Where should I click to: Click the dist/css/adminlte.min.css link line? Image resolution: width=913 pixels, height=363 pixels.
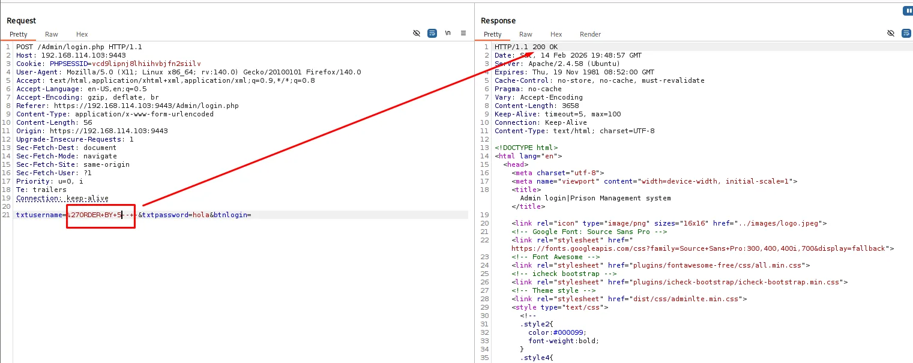coord(629,299)
